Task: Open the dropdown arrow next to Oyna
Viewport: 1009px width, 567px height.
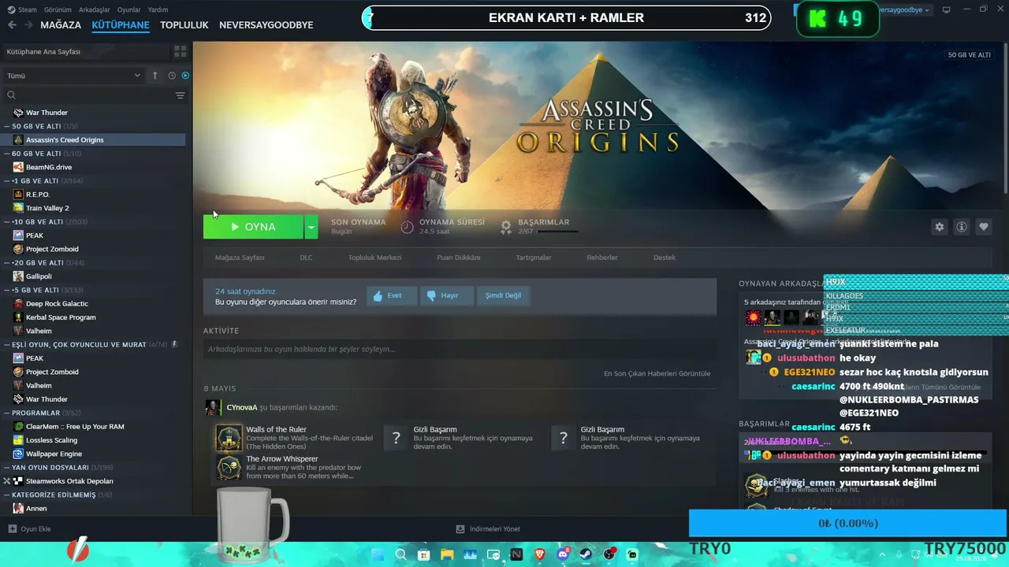Action: (x=311, y=227)
